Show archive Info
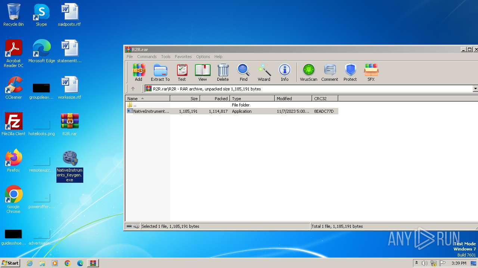478x268 pixels. [x=285, y=72]
